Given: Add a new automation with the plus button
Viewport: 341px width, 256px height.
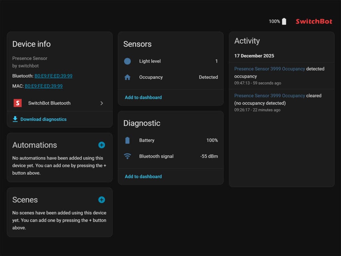Looking at the screenshot, I should point(102,145).
